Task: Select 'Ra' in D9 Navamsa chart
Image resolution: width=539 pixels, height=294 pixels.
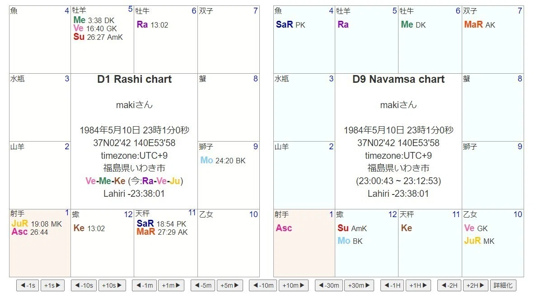Action: point(343,24)
